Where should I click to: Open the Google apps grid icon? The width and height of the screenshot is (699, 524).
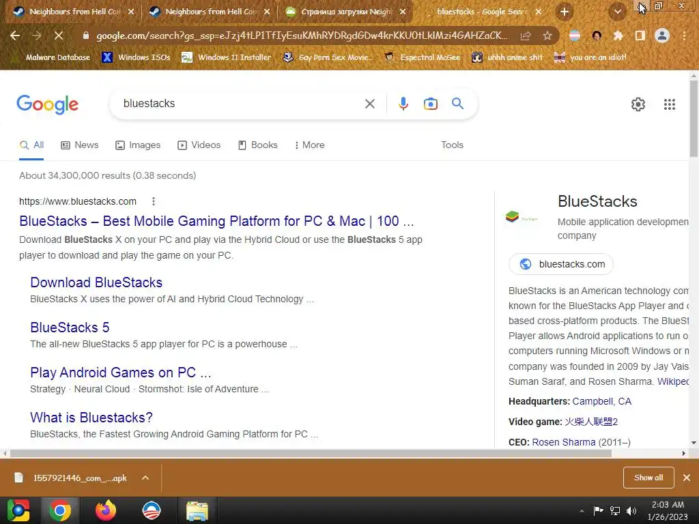[669, 104]
